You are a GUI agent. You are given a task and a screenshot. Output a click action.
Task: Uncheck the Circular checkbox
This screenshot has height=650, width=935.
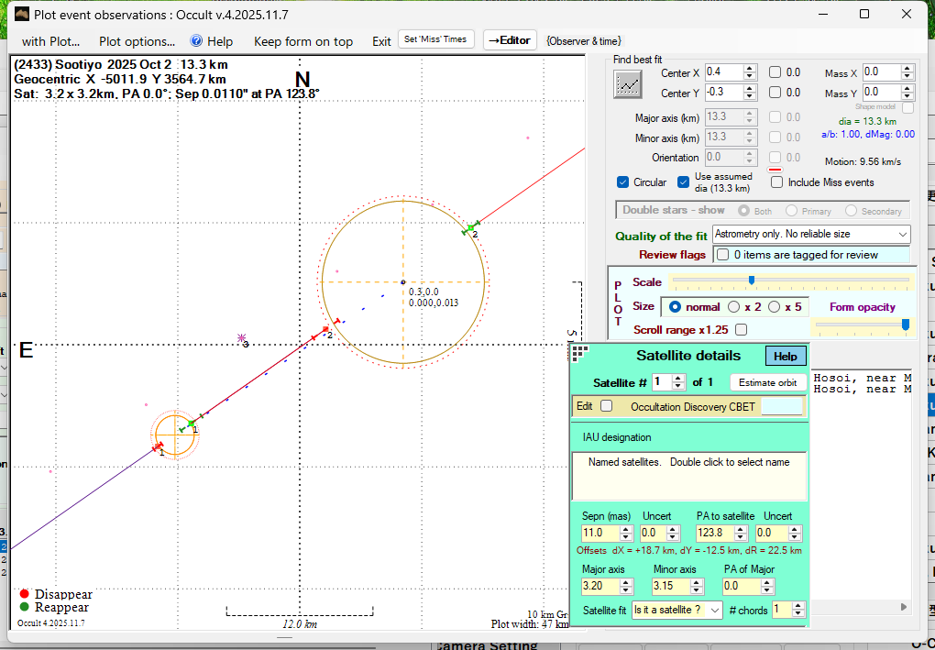pos(623,182)
